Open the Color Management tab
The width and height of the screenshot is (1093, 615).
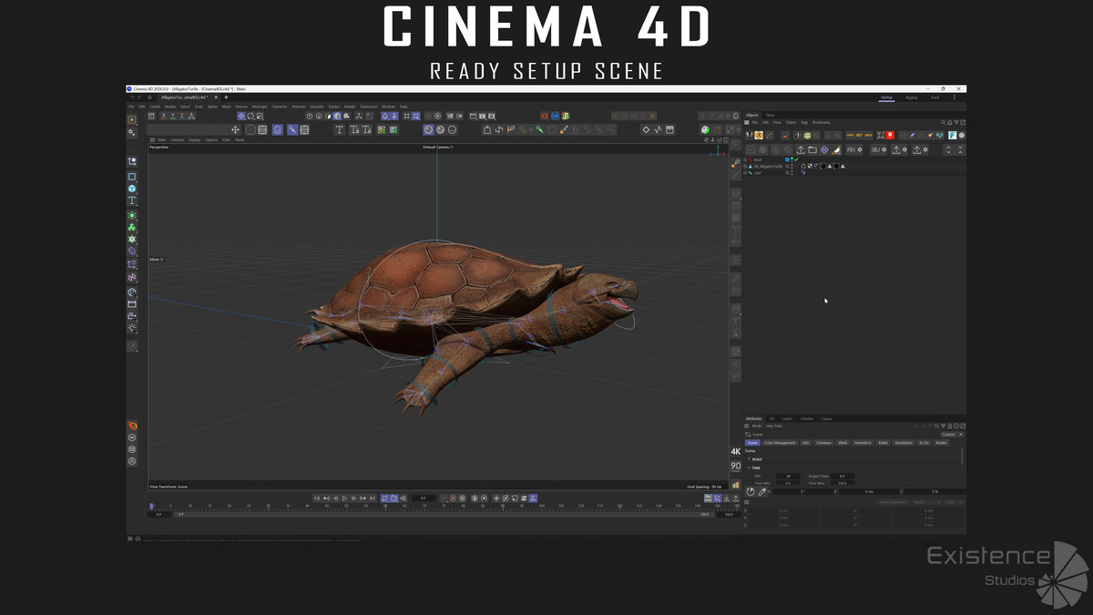780,443
